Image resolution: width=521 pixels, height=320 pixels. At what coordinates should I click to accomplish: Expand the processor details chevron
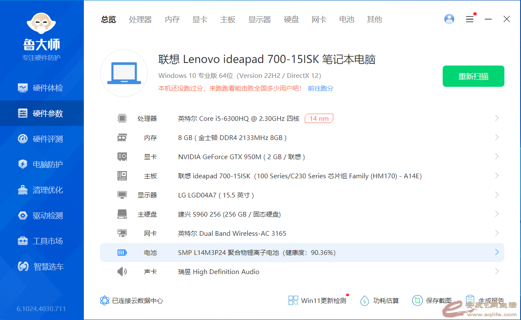tap(497, 118)
